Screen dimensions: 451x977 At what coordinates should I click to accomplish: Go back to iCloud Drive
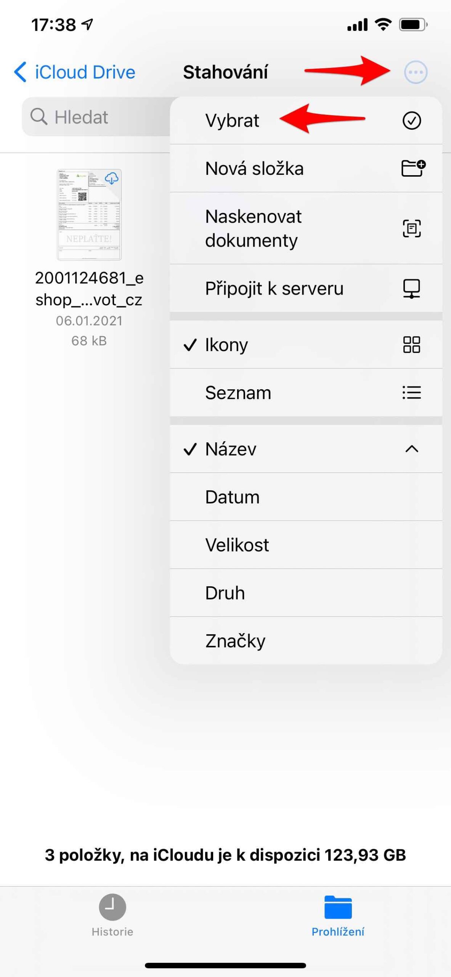coord(75,72)
